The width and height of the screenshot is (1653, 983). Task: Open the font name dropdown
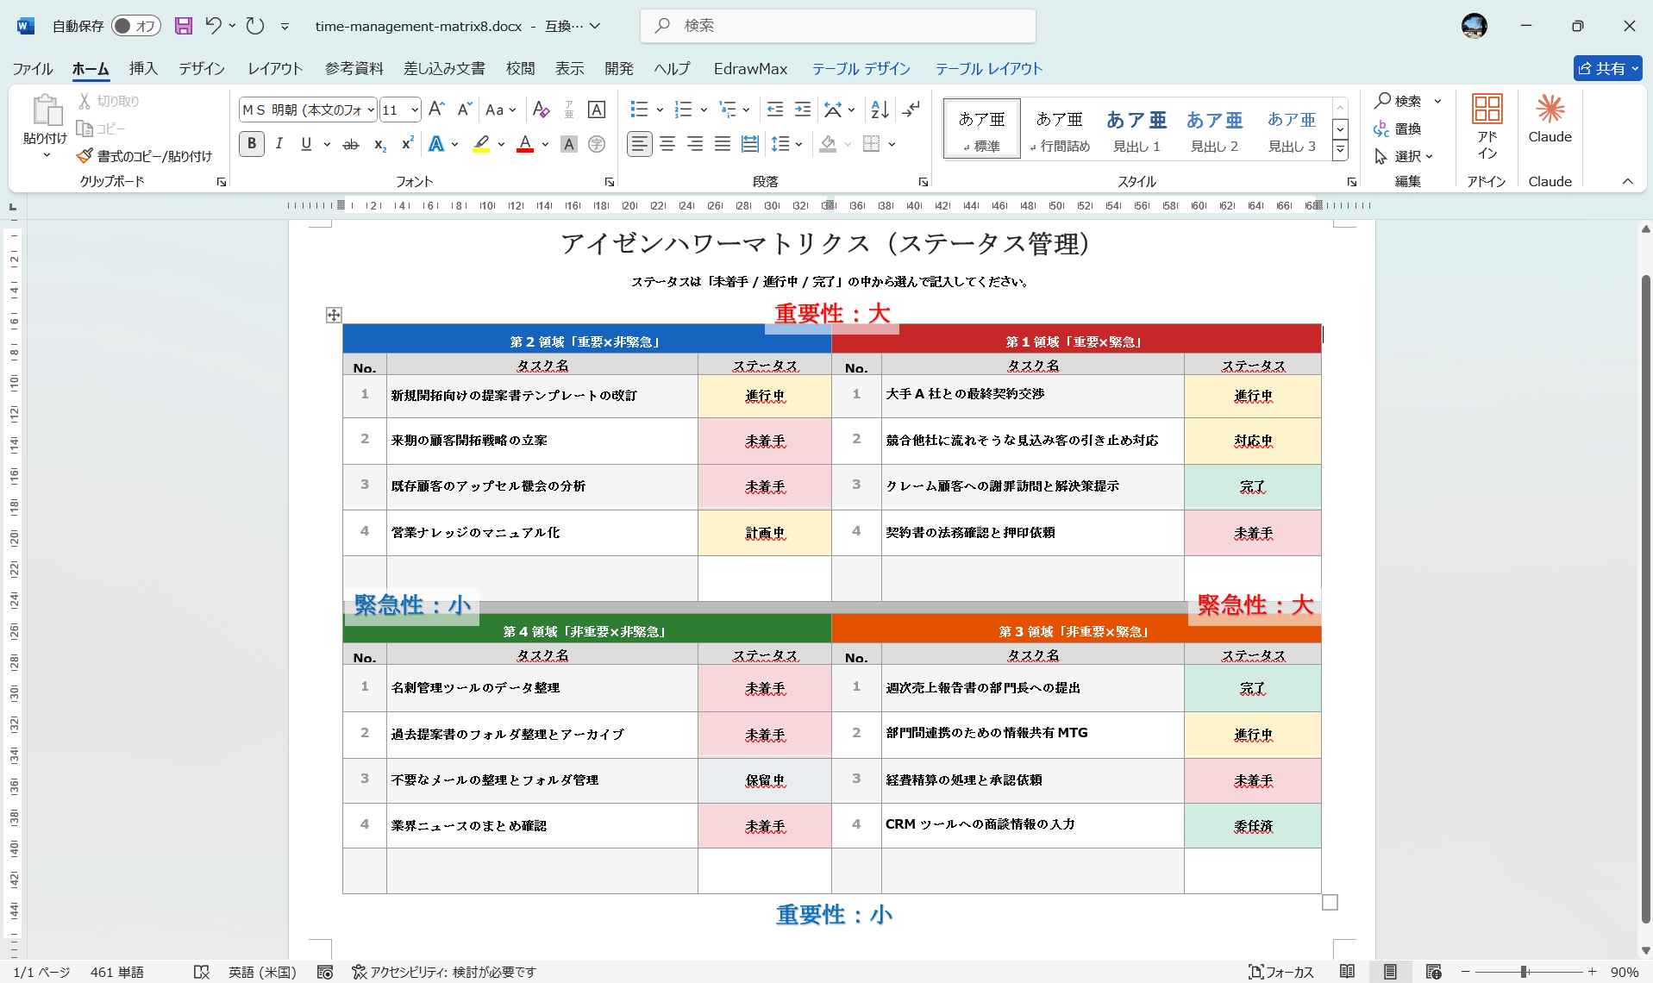coord(371,110)
